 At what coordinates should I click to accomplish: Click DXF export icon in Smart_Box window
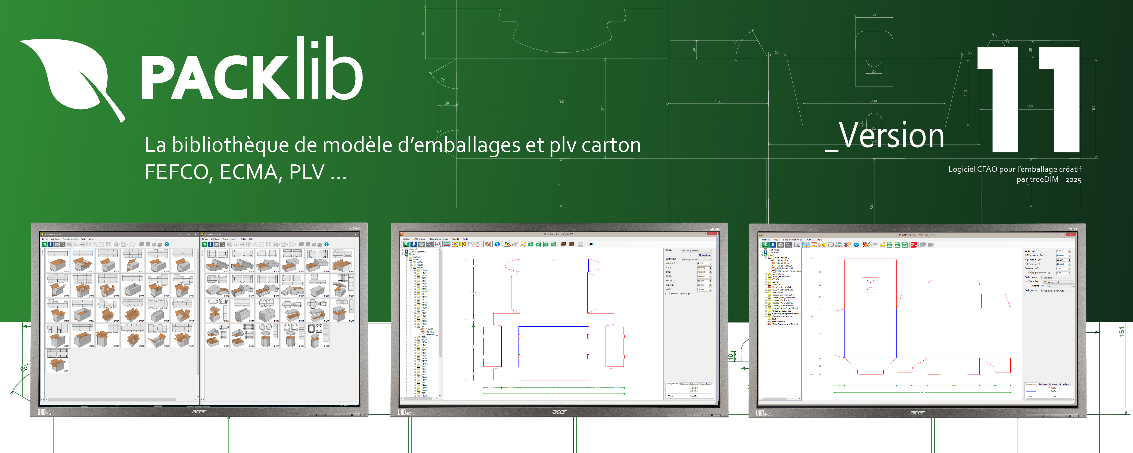(890, 245)
